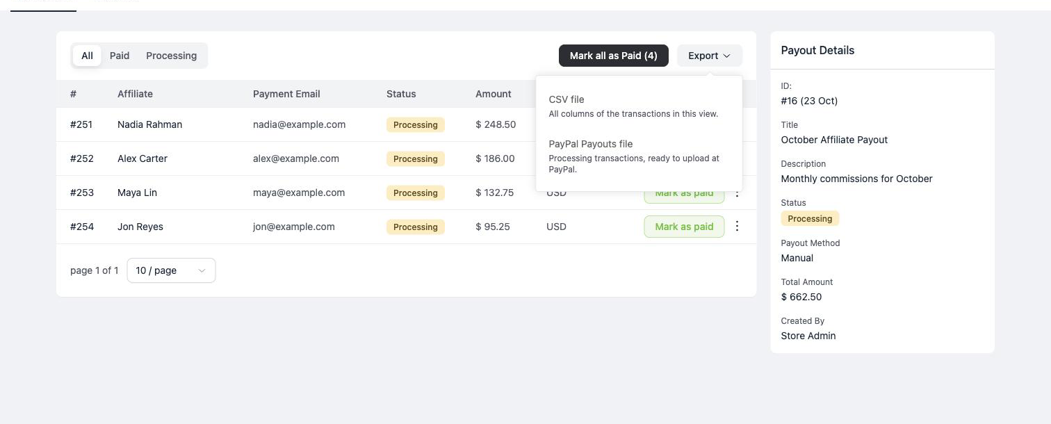Screen dimensions: 1051x424
Task: Click the Affiliate column header
Action: (135, 94)
